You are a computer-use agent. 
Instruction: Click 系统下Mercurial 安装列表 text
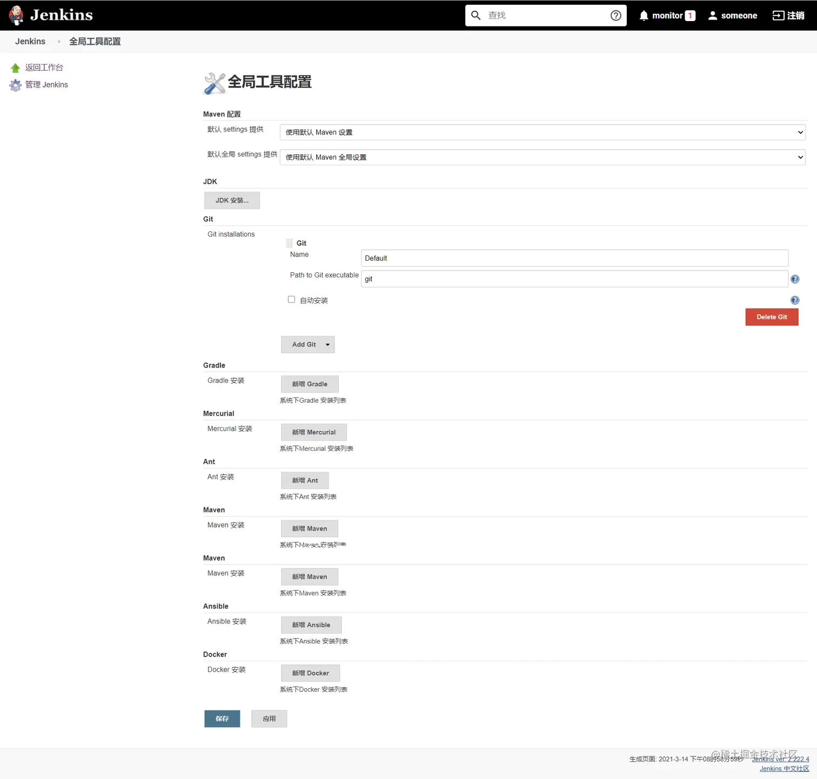317,449
